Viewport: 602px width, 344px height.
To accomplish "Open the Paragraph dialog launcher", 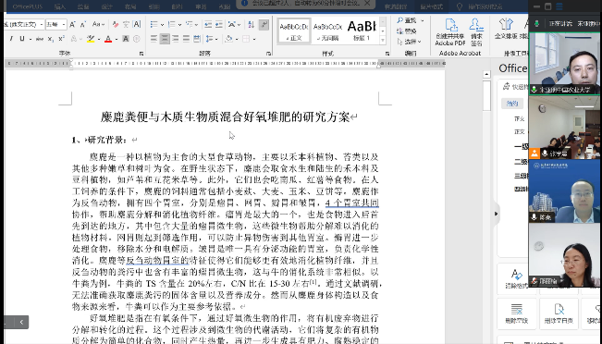I will pyautogui.click(x=268, y=54).
